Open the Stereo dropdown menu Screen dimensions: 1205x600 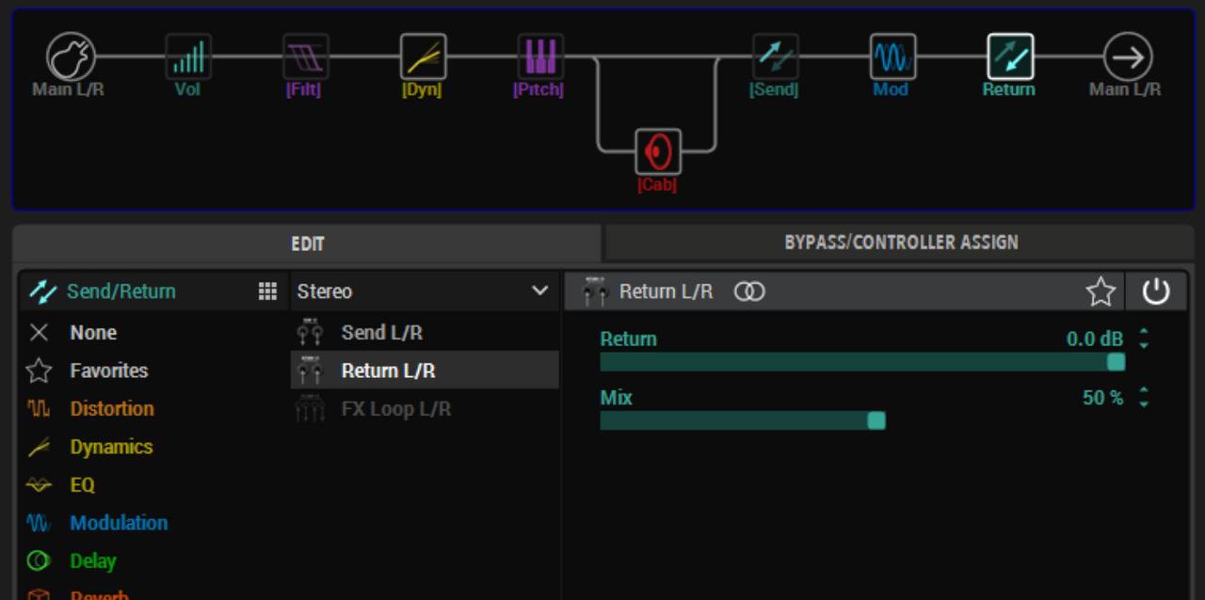[x=424, y=292]
